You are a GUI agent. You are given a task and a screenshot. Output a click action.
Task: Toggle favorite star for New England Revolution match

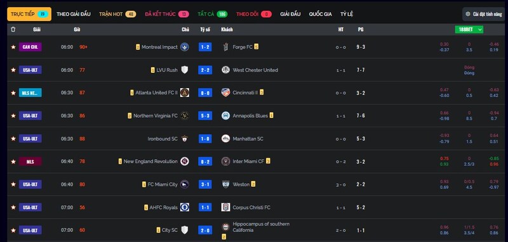tap(13, 162)
